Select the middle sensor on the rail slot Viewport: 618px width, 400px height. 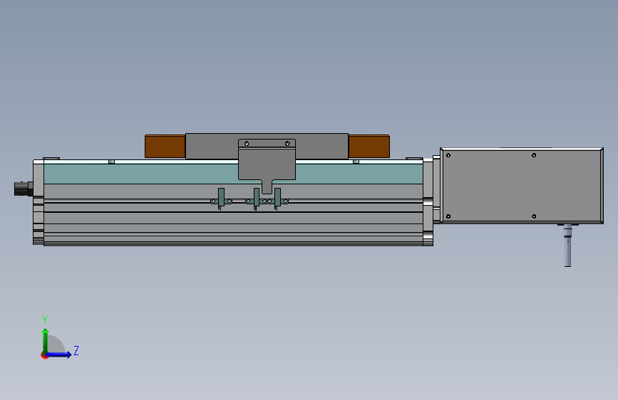[x=256, y=199]
